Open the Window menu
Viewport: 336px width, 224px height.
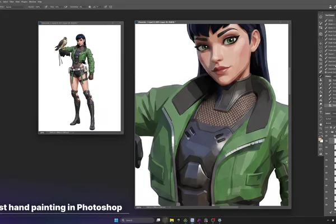(x=32, y=2)
